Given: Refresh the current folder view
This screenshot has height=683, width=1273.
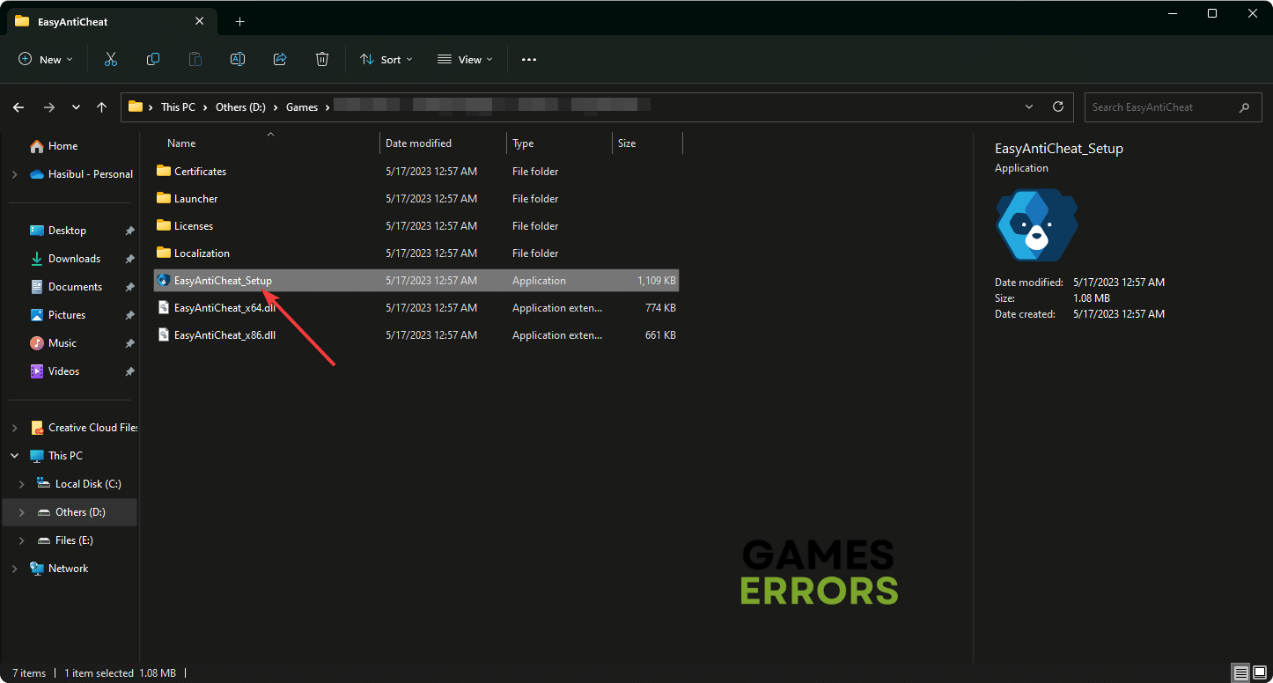Looking at the screenshot, I should 1058,106.
